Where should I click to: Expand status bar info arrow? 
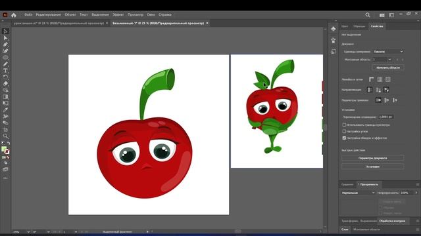147,231
